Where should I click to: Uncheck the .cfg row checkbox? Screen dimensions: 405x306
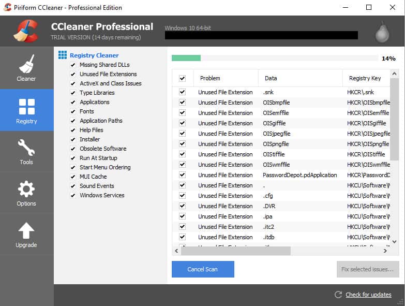click(x=183, y=195)
